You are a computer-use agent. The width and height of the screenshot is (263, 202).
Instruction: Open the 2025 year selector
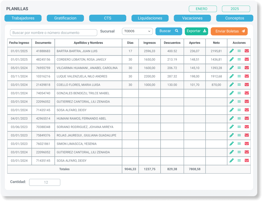[x=235, y=9]
